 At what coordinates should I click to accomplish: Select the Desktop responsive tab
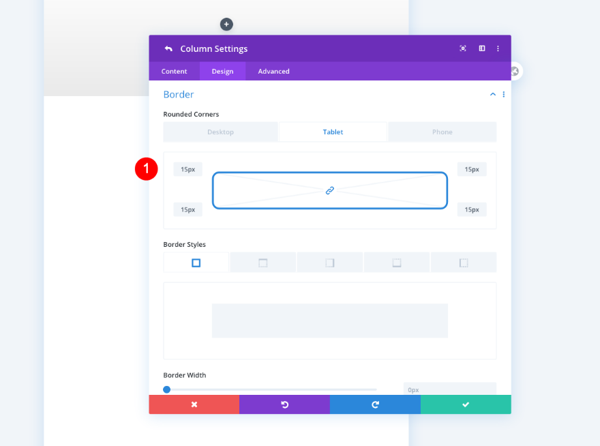pos(220,132)
